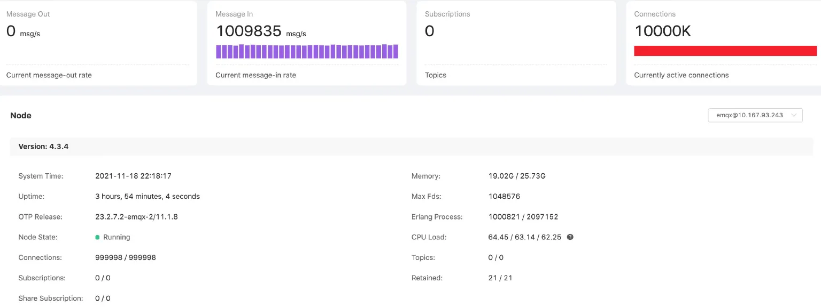Image resolution: width=821 pixels, height=307 pixels.
Task: Open the emqx@10.167.93.243 node selector
Action: coord(750,115)
